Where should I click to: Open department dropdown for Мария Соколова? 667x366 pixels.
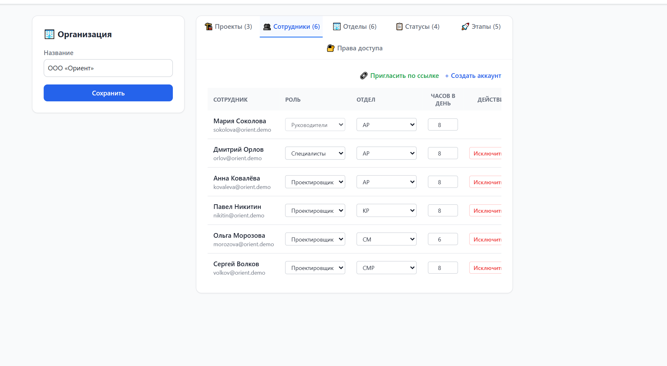pos(386,125)
